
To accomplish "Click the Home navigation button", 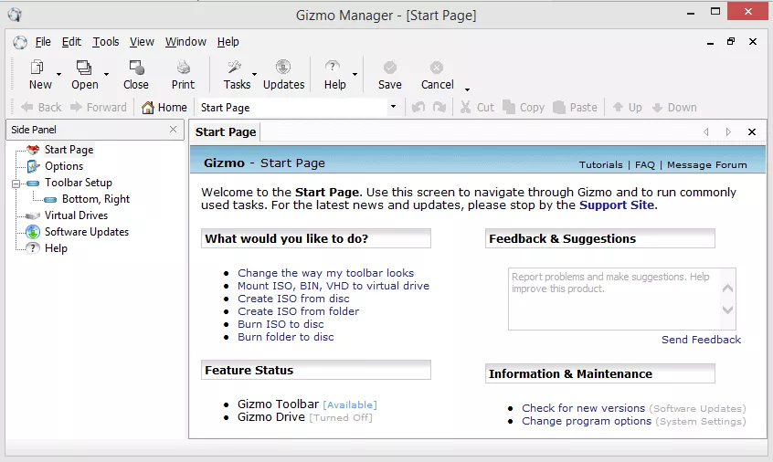I will 164,108.
